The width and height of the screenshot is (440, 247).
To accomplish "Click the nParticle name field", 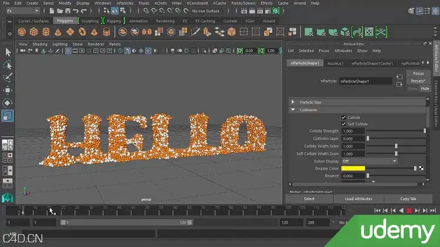I will click(365, 81).
